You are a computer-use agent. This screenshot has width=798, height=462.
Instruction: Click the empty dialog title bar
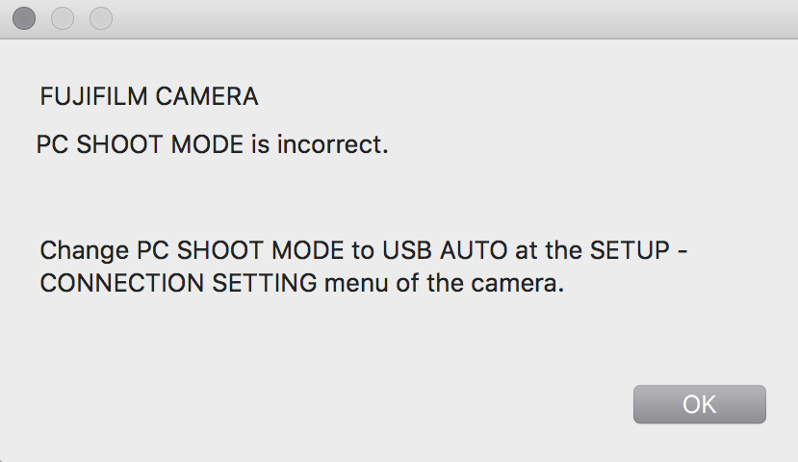[433, 18]
